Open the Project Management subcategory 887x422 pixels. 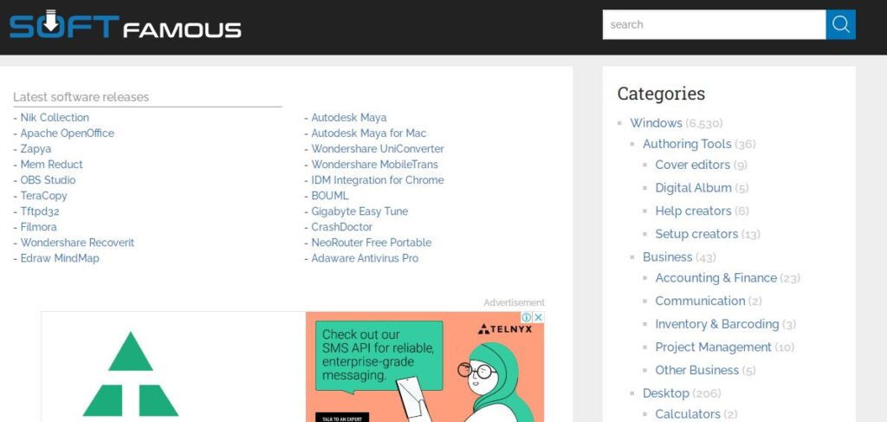(x=713, y=347)
